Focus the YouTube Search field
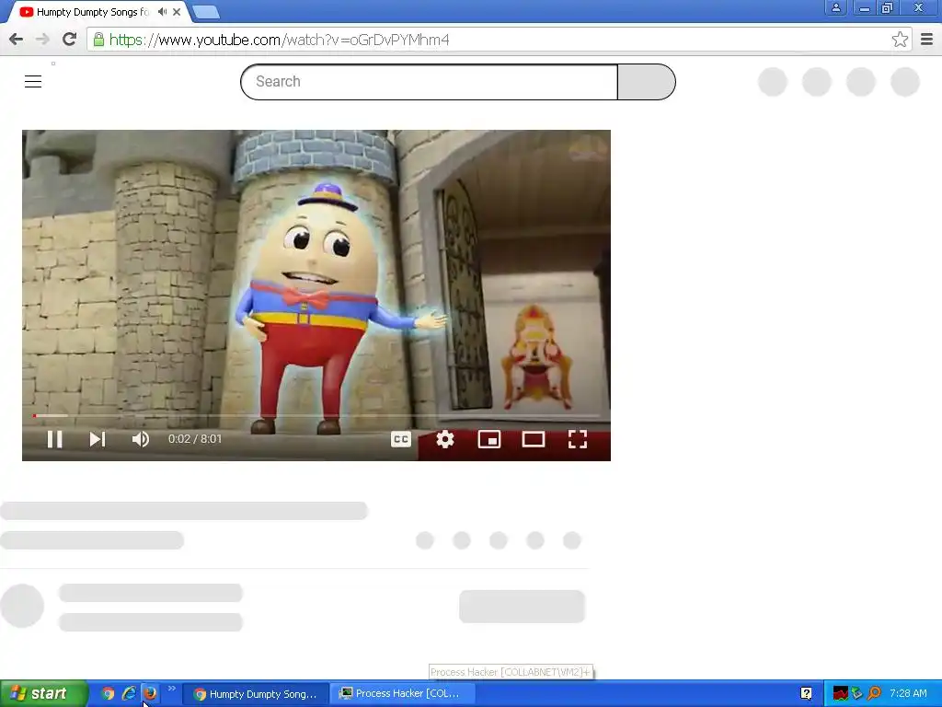This screenshot has height=707, width=942. pyautogui.click(x=429, y=82)
